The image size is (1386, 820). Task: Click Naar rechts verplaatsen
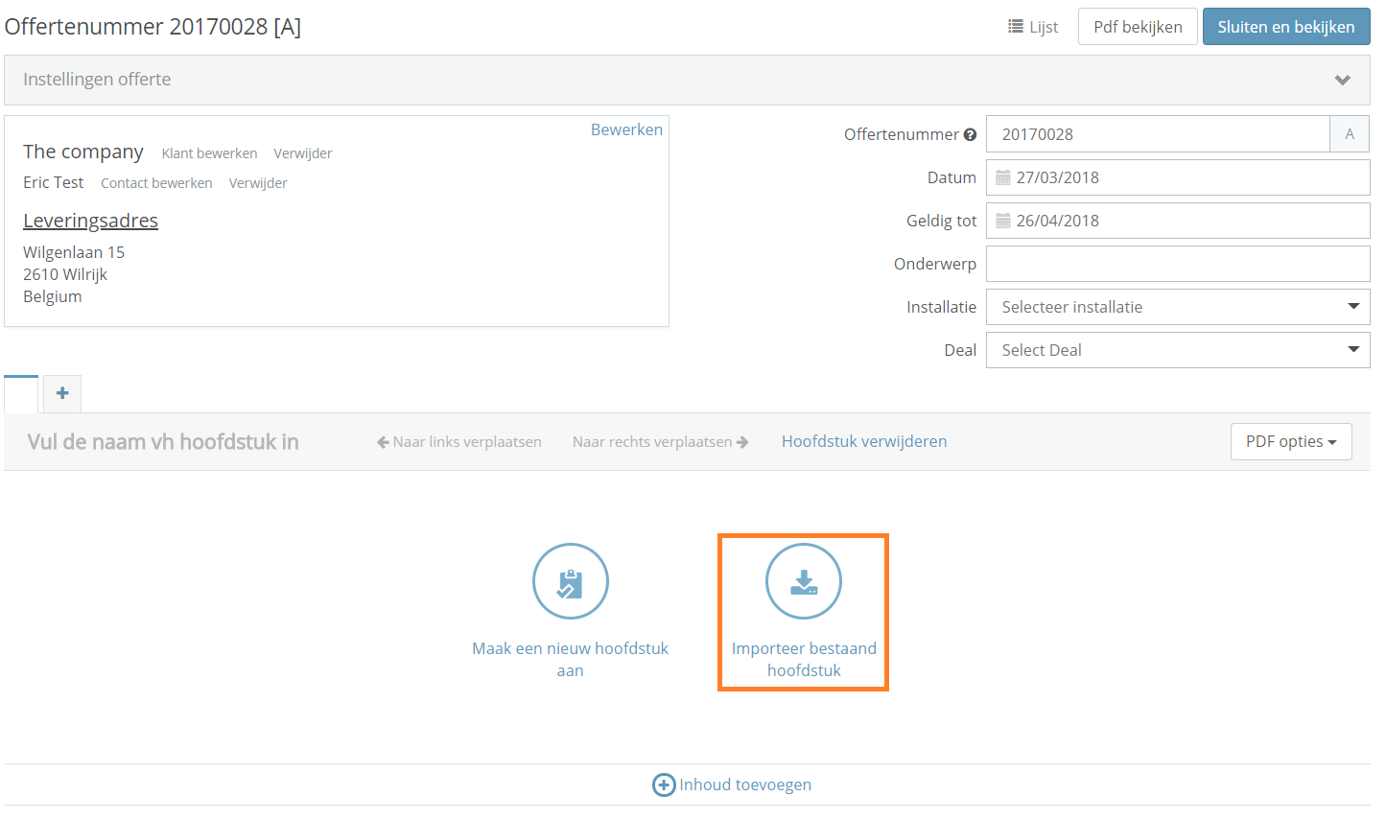click(661, 442)
